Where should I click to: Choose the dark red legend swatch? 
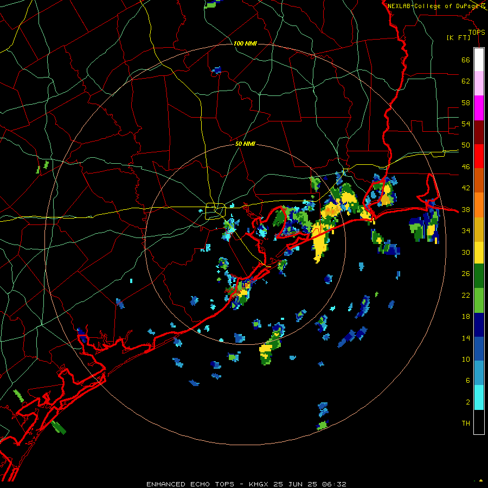(x=479, y=132)
